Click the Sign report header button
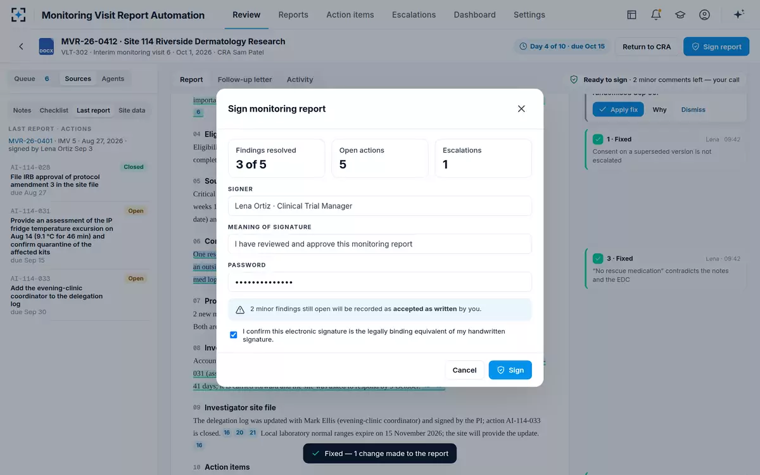The height and width of the screenshot is (475, 760). pos(716,46)
